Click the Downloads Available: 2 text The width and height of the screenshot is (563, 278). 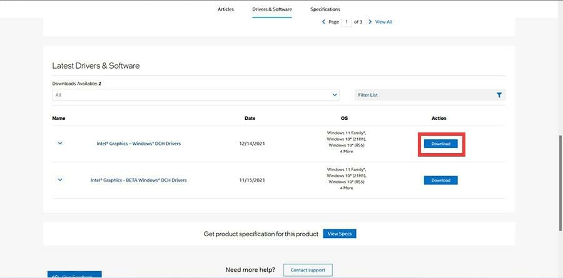[77, 84]
